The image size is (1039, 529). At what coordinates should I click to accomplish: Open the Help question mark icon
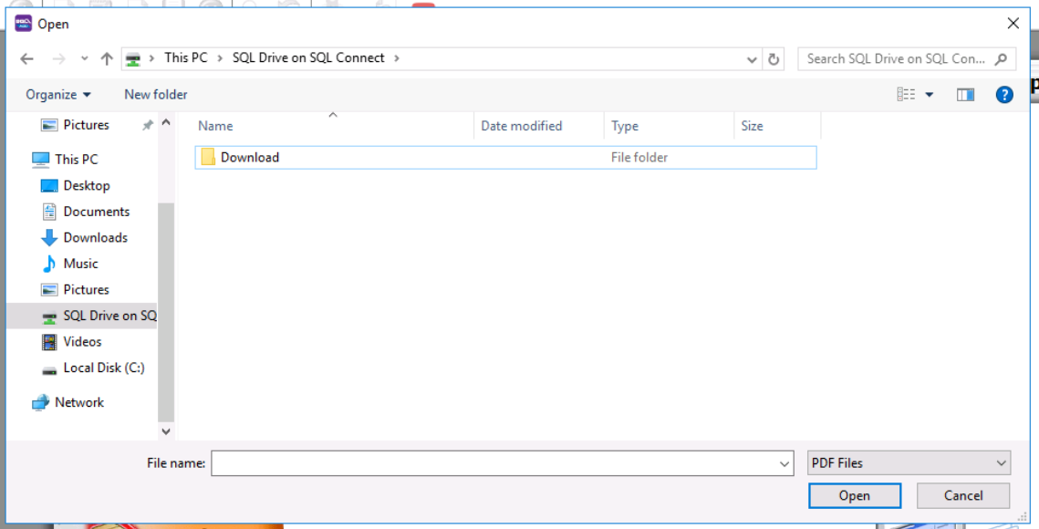[1004, 95]
